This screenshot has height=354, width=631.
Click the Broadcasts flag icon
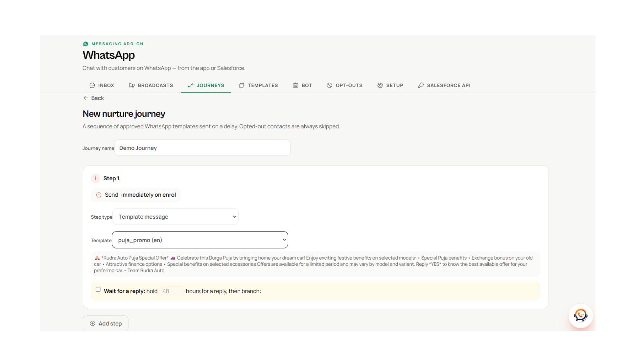132,85
